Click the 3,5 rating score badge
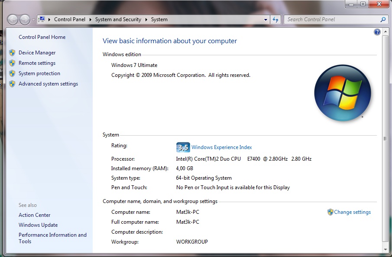This screenshot has height=257, width=392. [x=183, y=147]
